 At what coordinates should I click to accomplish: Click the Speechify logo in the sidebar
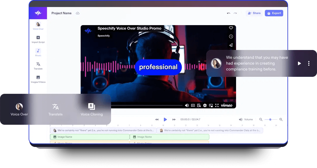click(38, 13)
